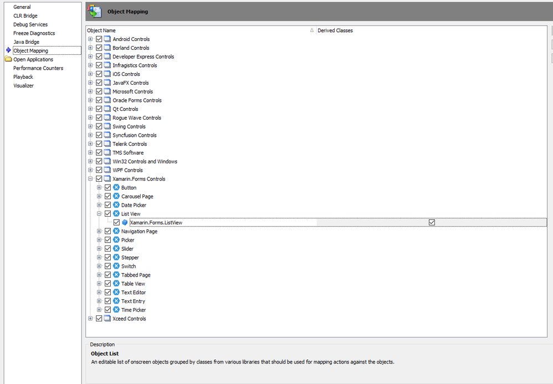Screen dimensions: 553x384
Task: Click the Oracle Forms Controls library icon
Action: (107, 100)
